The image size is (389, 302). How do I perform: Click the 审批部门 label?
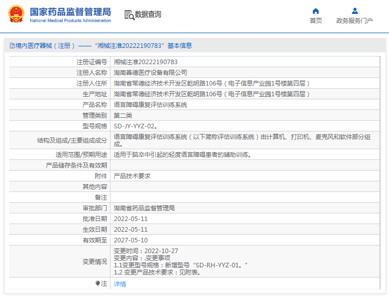click(x=95, y=208)
